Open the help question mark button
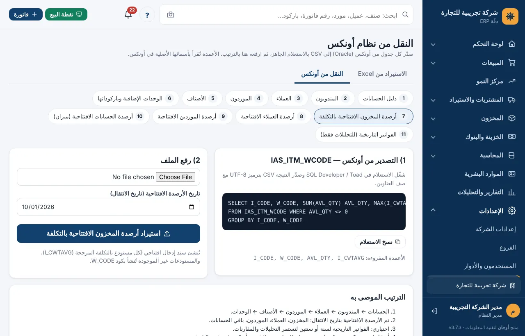525x336 pixels. (x=147, y=14)
